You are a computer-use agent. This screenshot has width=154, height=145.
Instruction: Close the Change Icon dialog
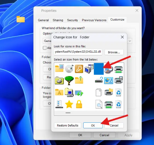pos(122,37)
